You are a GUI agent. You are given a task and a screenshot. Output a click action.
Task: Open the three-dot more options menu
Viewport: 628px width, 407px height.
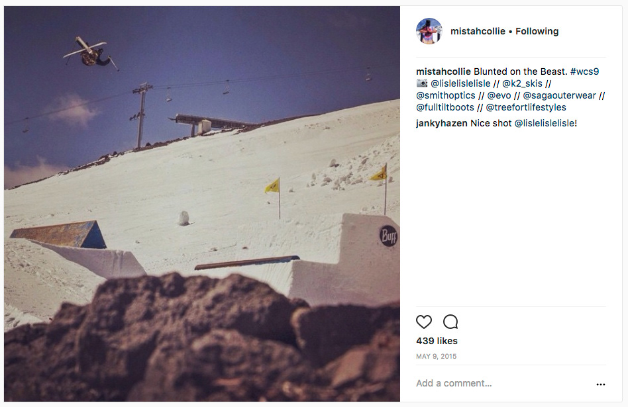(x=600, y=384)
